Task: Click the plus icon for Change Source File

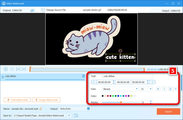Action: point(43,10)
